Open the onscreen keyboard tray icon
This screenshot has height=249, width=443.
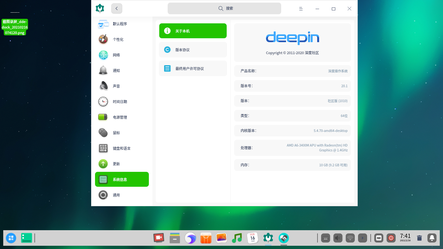[326, 238]
